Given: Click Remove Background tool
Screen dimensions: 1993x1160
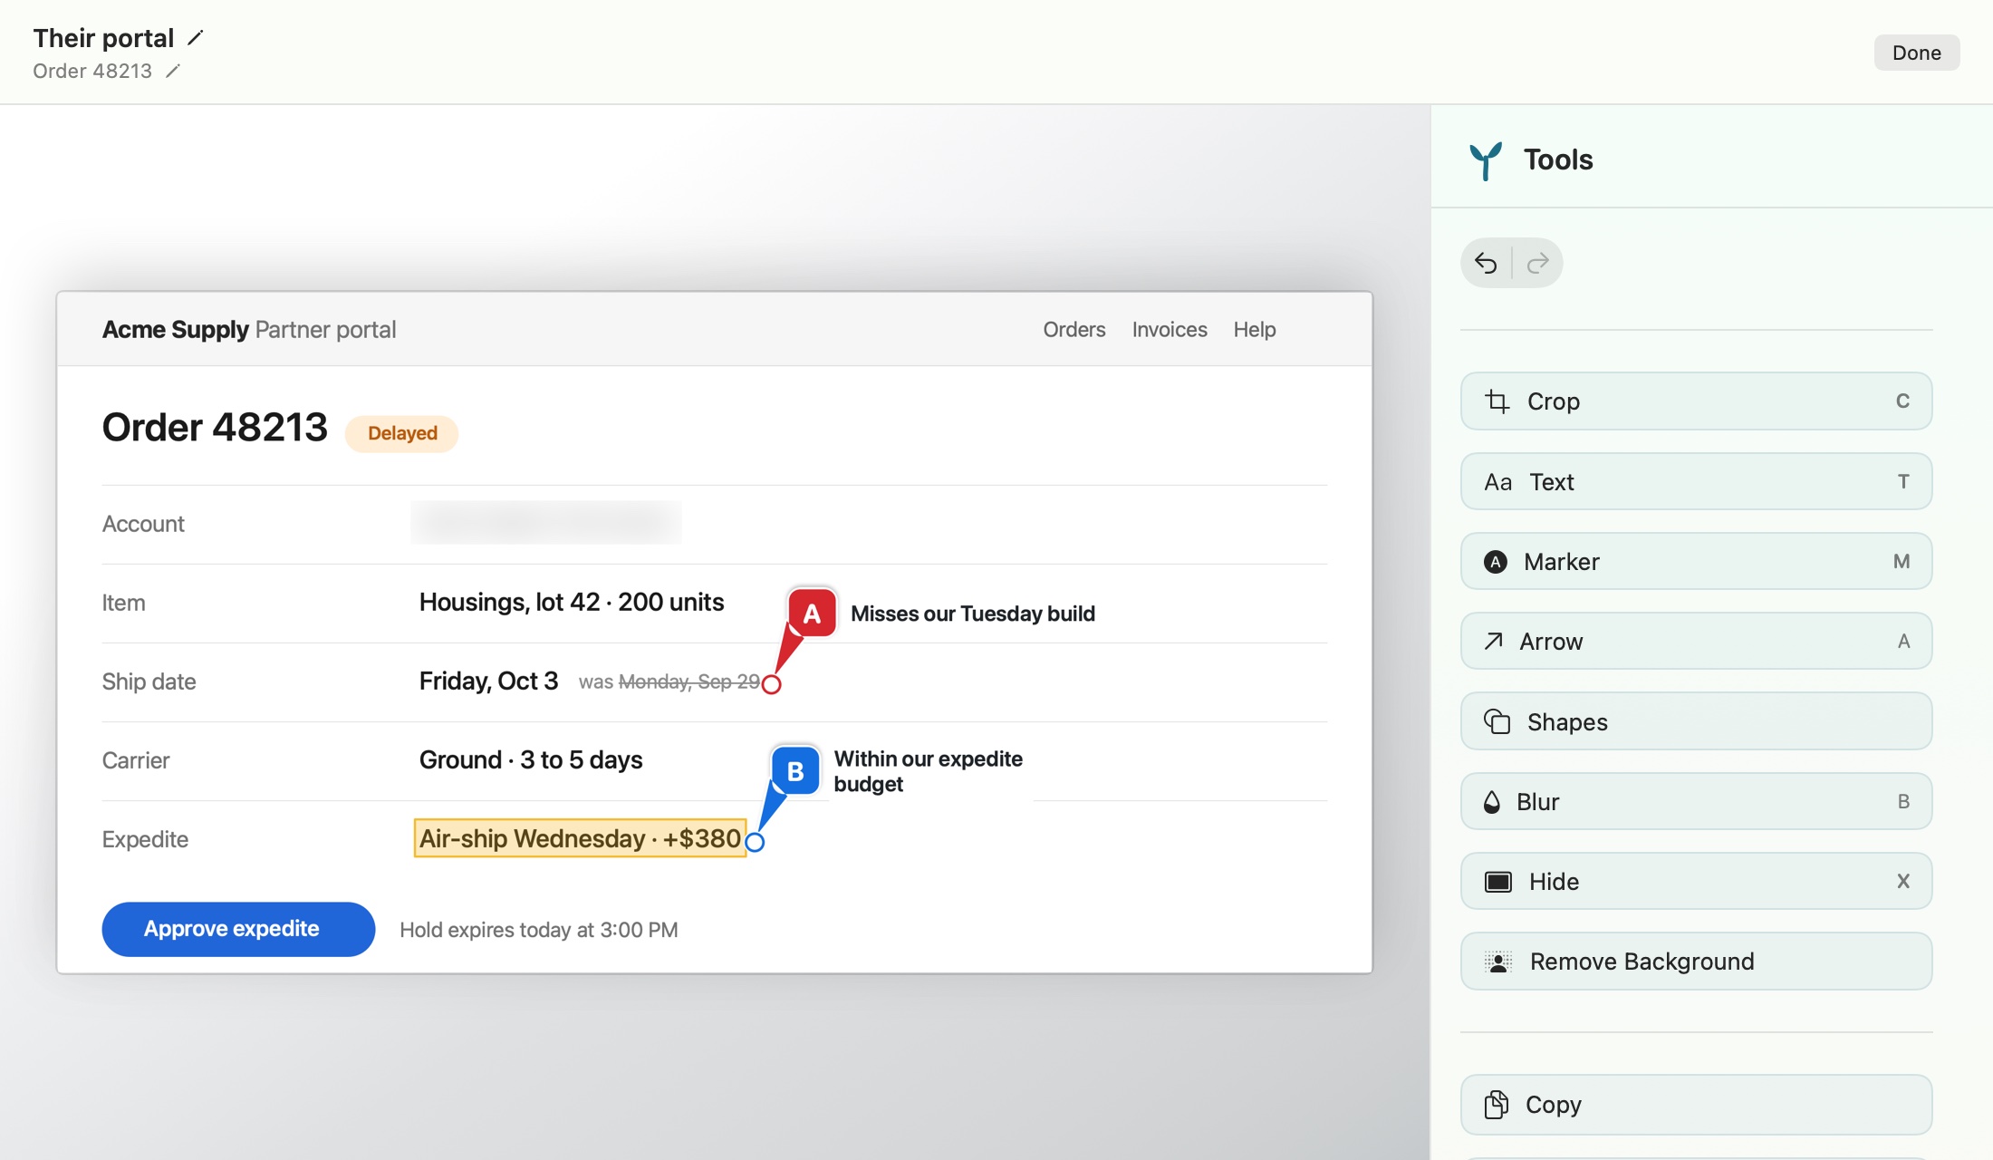Looking at the screenshot, I should tap(1696, 961).
